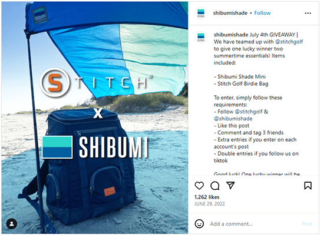Screen dimensions: 320x235
Task: Save the post with the bookmark icon
Action: [x=308, y=186]
